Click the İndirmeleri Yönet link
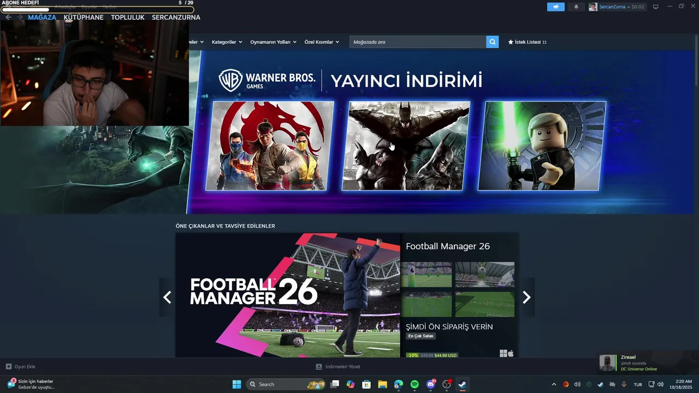The width and height of the screenshot is (699, 393). click(x=338, y=367)
